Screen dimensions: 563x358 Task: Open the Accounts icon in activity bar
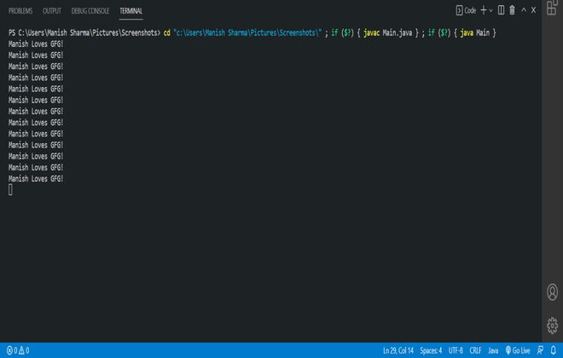552,292
